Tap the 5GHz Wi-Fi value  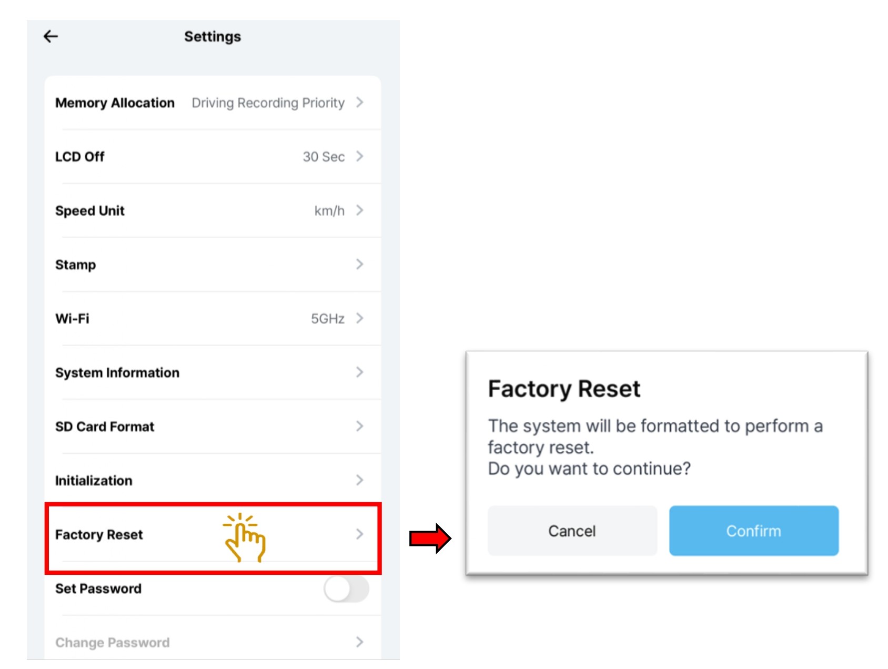point(327,319)
